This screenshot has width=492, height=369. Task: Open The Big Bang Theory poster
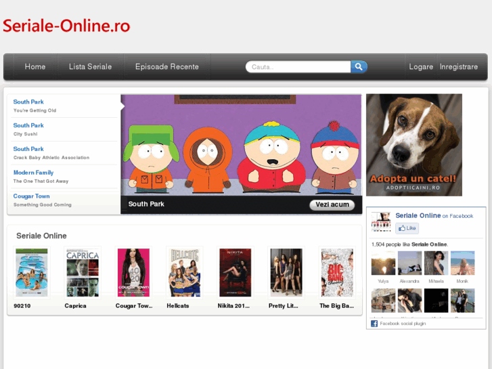[337, 273]
